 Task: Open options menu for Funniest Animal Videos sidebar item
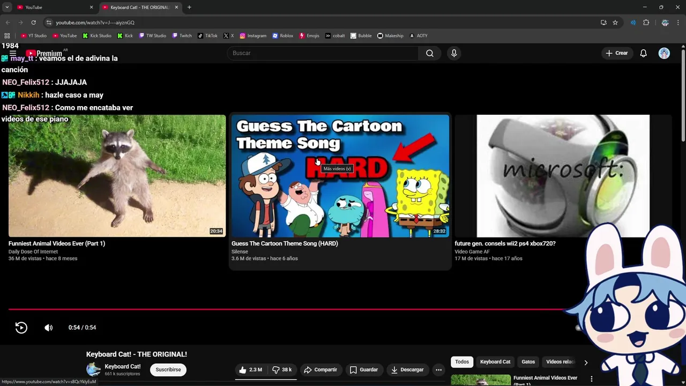[x=592, y=379]
